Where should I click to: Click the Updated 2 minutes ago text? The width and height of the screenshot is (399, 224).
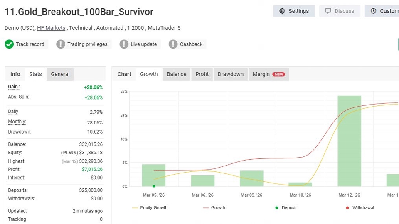click(x=88, y=211)
